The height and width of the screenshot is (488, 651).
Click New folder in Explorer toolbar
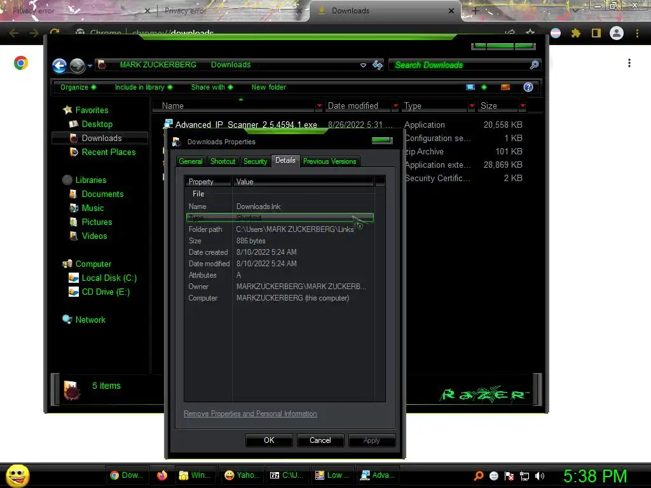269,87
